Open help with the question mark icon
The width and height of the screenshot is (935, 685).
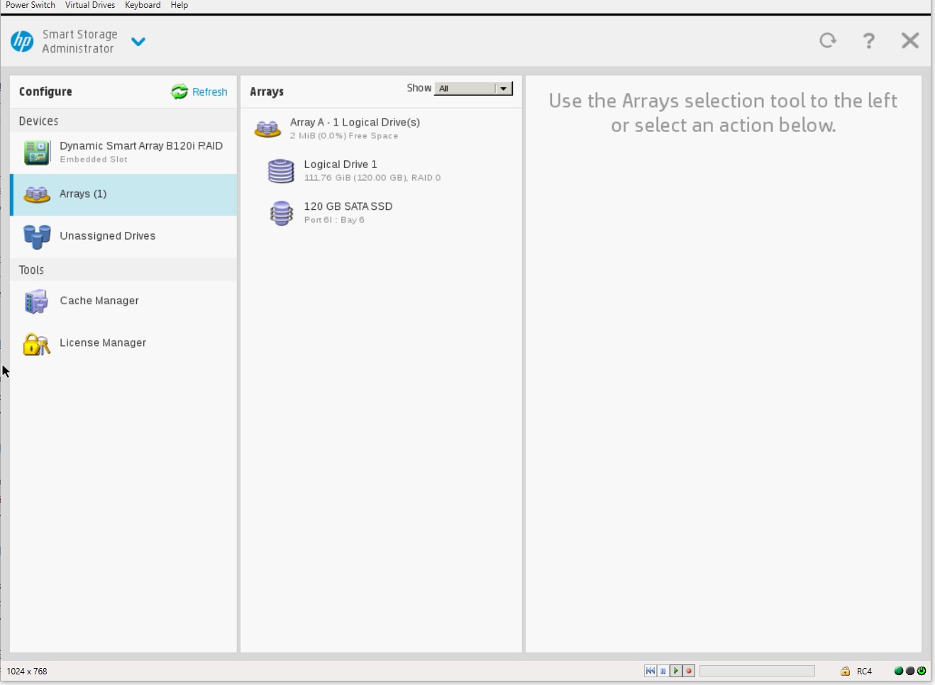[869, 40]
